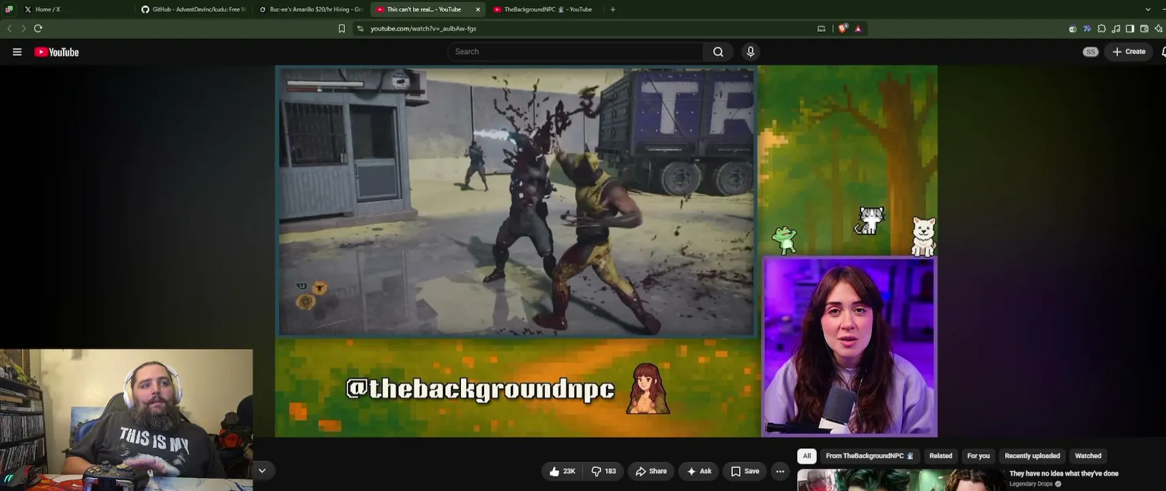Viewport: 1166px width, 491px height.
Task: Open a new browser tab
Action: (x=612, y=10)
